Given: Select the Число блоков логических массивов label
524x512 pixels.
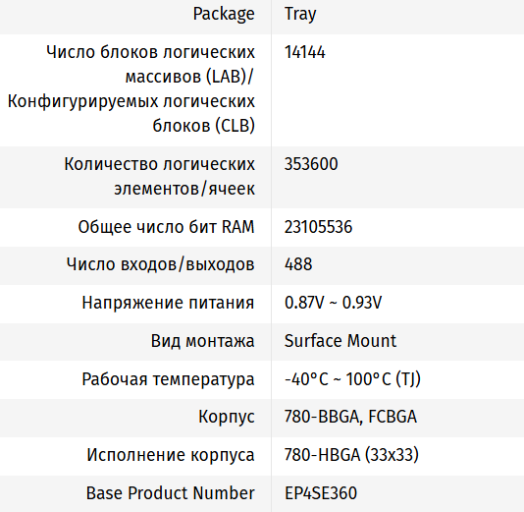Looking at the screenshot, I should [131, 89].
